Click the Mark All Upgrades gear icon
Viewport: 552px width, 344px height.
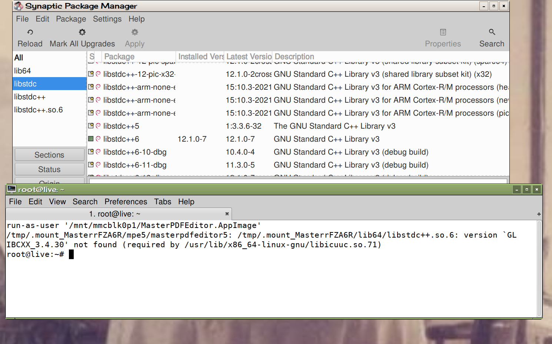point(82,32)
